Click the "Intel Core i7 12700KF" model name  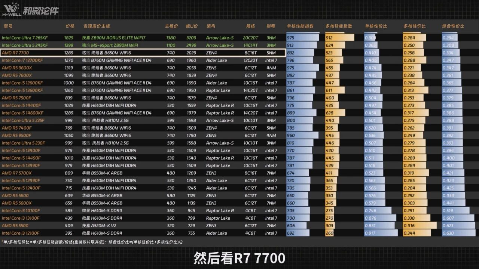[22, 60]
